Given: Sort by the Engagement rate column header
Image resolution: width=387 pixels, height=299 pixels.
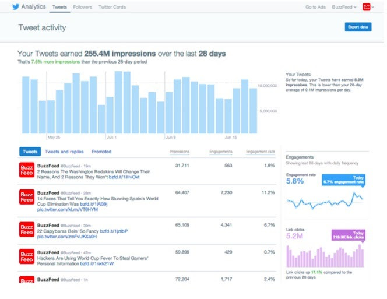Looking at the screenshot, I should (x=261, y=152).
